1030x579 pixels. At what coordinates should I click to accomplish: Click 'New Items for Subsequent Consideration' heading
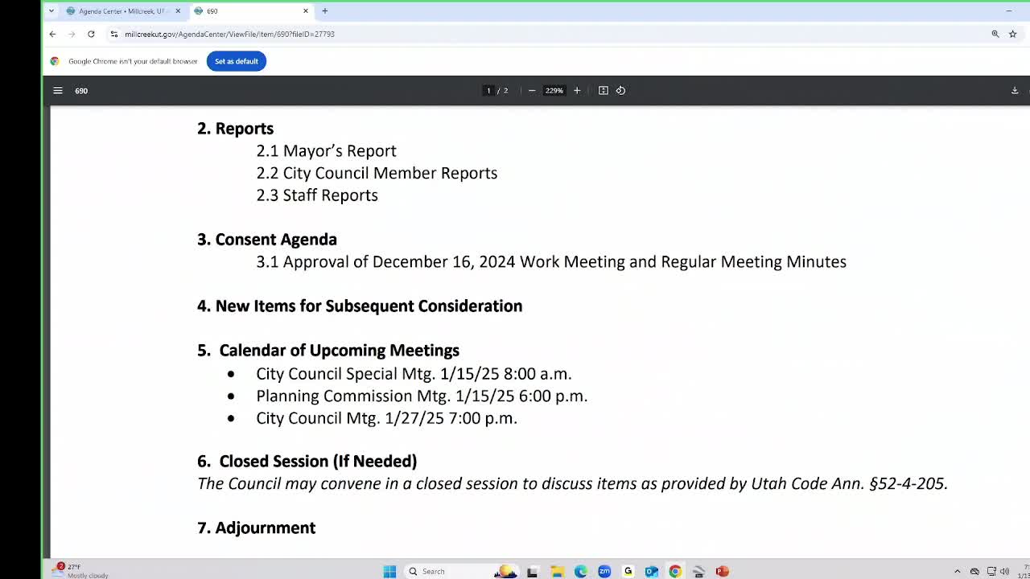point(360,306)
